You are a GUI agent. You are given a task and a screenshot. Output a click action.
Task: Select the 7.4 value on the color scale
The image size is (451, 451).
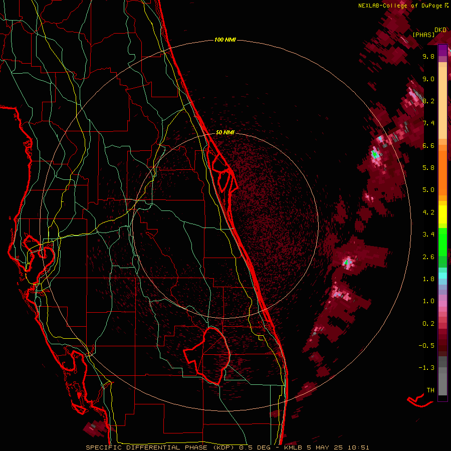click(428, 123)
